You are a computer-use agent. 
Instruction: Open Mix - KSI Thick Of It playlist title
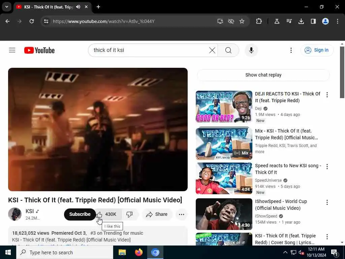pyautogui.click(x=286, y=134)
